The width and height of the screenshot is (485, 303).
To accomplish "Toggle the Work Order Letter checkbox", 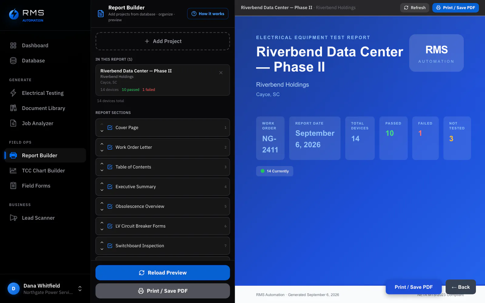I will [x=110, y=147].
